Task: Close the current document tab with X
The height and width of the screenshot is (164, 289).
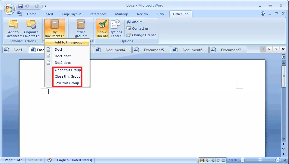Action: click(283, 49)
